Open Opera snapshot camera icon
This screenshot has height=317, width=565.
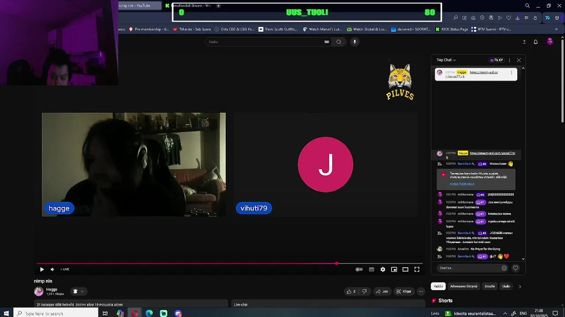[x=473, y=18]
